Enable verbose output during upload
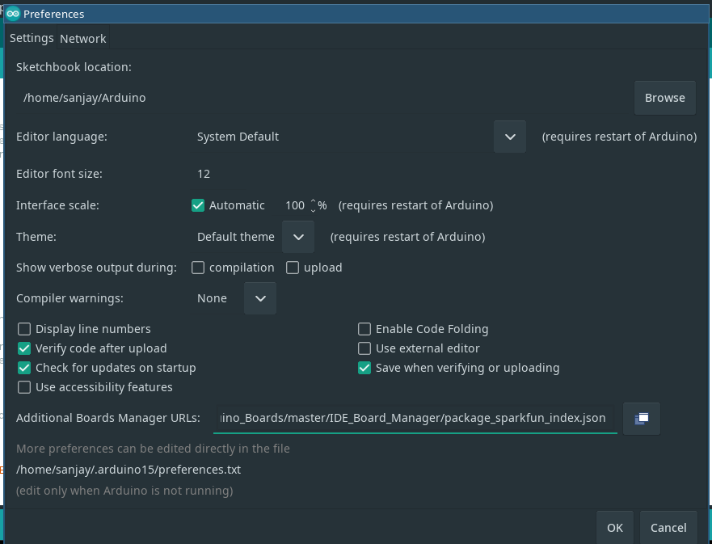The image size is (712, 544). tap(293, 268)
